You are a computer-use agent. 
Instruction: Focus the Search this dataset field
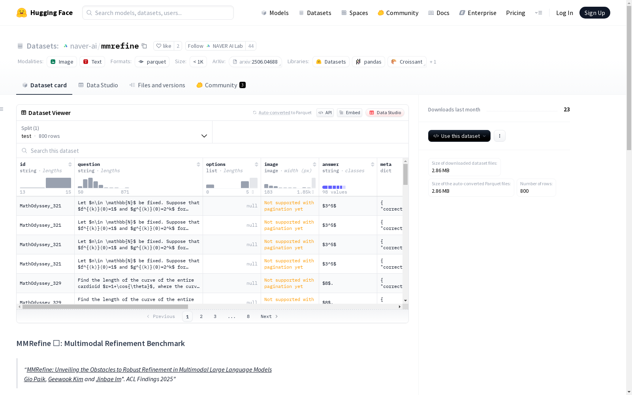pyautogui.click(x=213, y=150)
